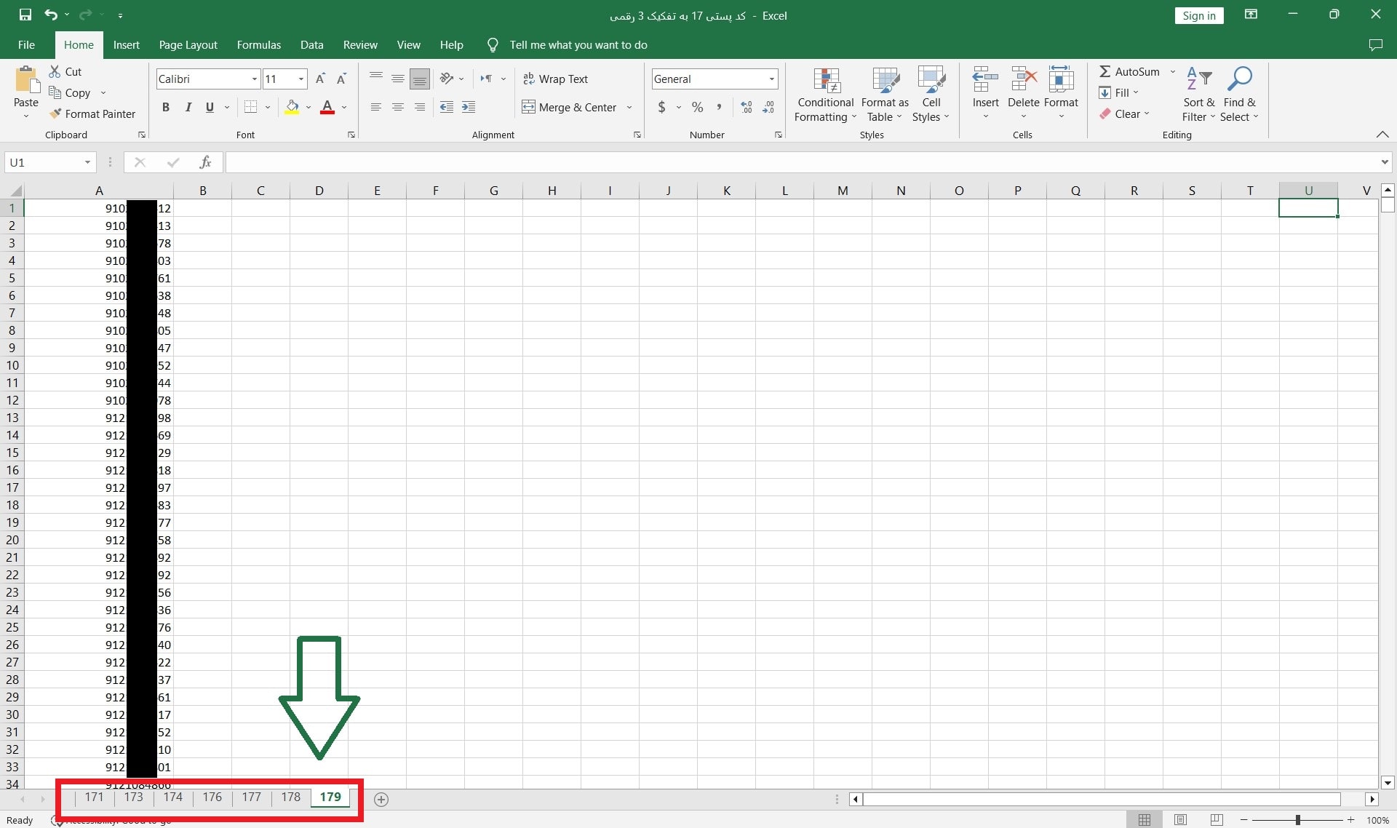Screen dimensions: 1397x828
Task: Switch to sheet tab 176
Action: (x=212, y=797)
